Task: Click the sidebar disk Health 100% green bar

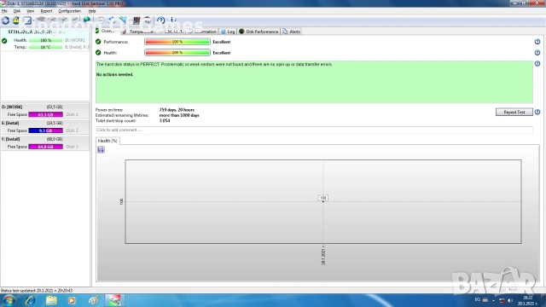Action: point(45,40)
